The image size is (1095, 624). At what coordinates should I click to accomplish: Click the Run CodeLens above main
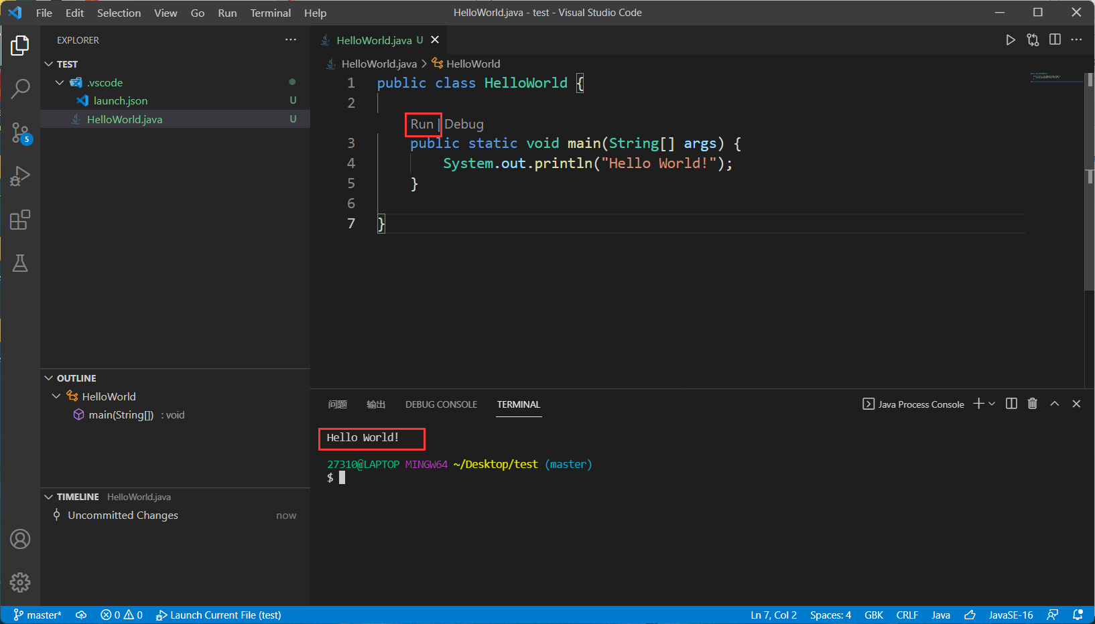coord(422,125)
